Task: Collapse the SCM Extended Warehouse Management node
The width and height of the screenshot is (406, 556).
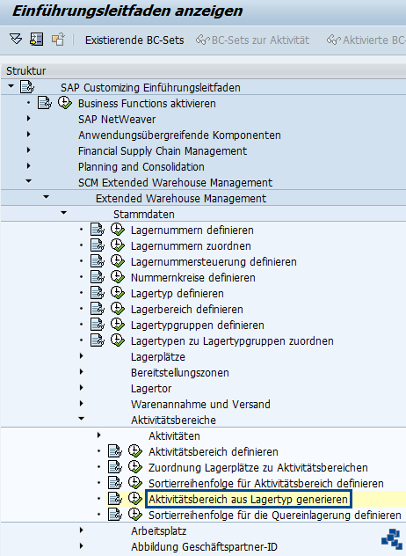Action: tap(29, 181)
